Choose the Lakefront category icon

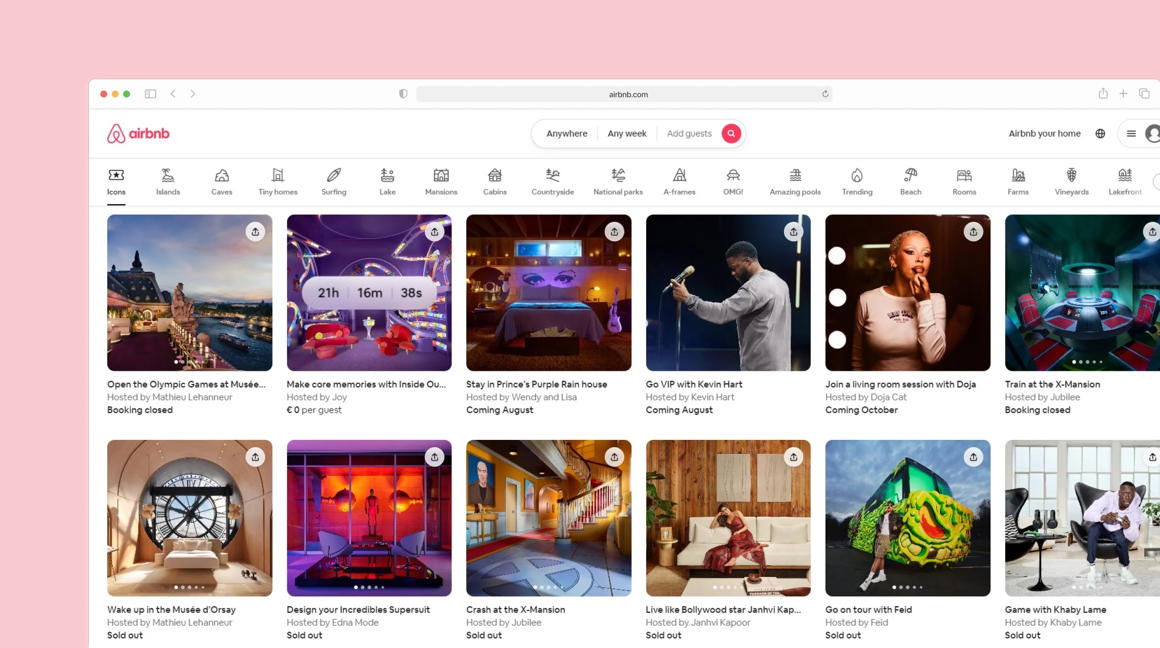pos(1125,175)
